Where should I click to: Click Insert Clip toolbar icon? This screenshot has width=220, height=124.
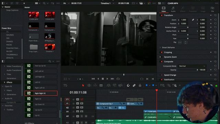click(109, 85)
